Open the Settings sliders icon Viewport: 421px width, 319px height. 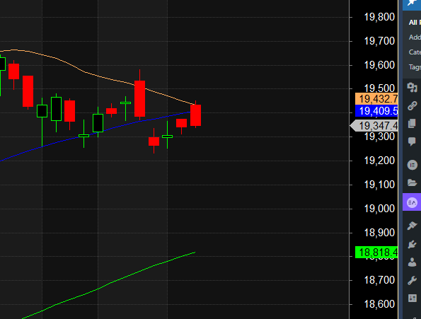click(412, 298)
